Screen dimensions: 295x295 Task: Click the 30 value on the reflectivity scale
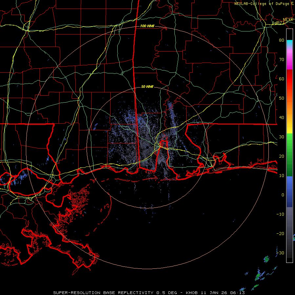282,137
